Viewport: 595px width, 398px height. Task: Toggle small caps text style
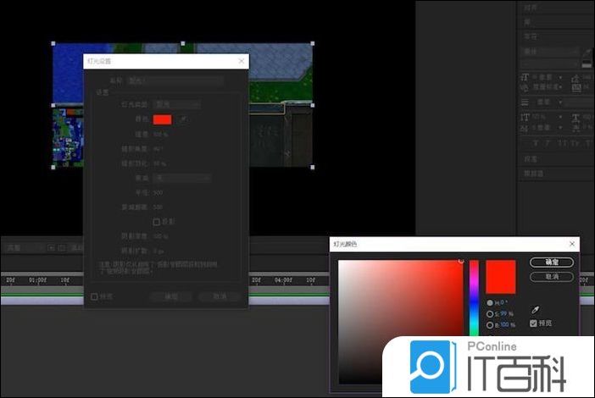click(x=576, y=143)
